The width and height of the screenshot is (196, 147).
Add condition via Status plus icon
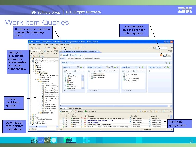pos(81,67)
